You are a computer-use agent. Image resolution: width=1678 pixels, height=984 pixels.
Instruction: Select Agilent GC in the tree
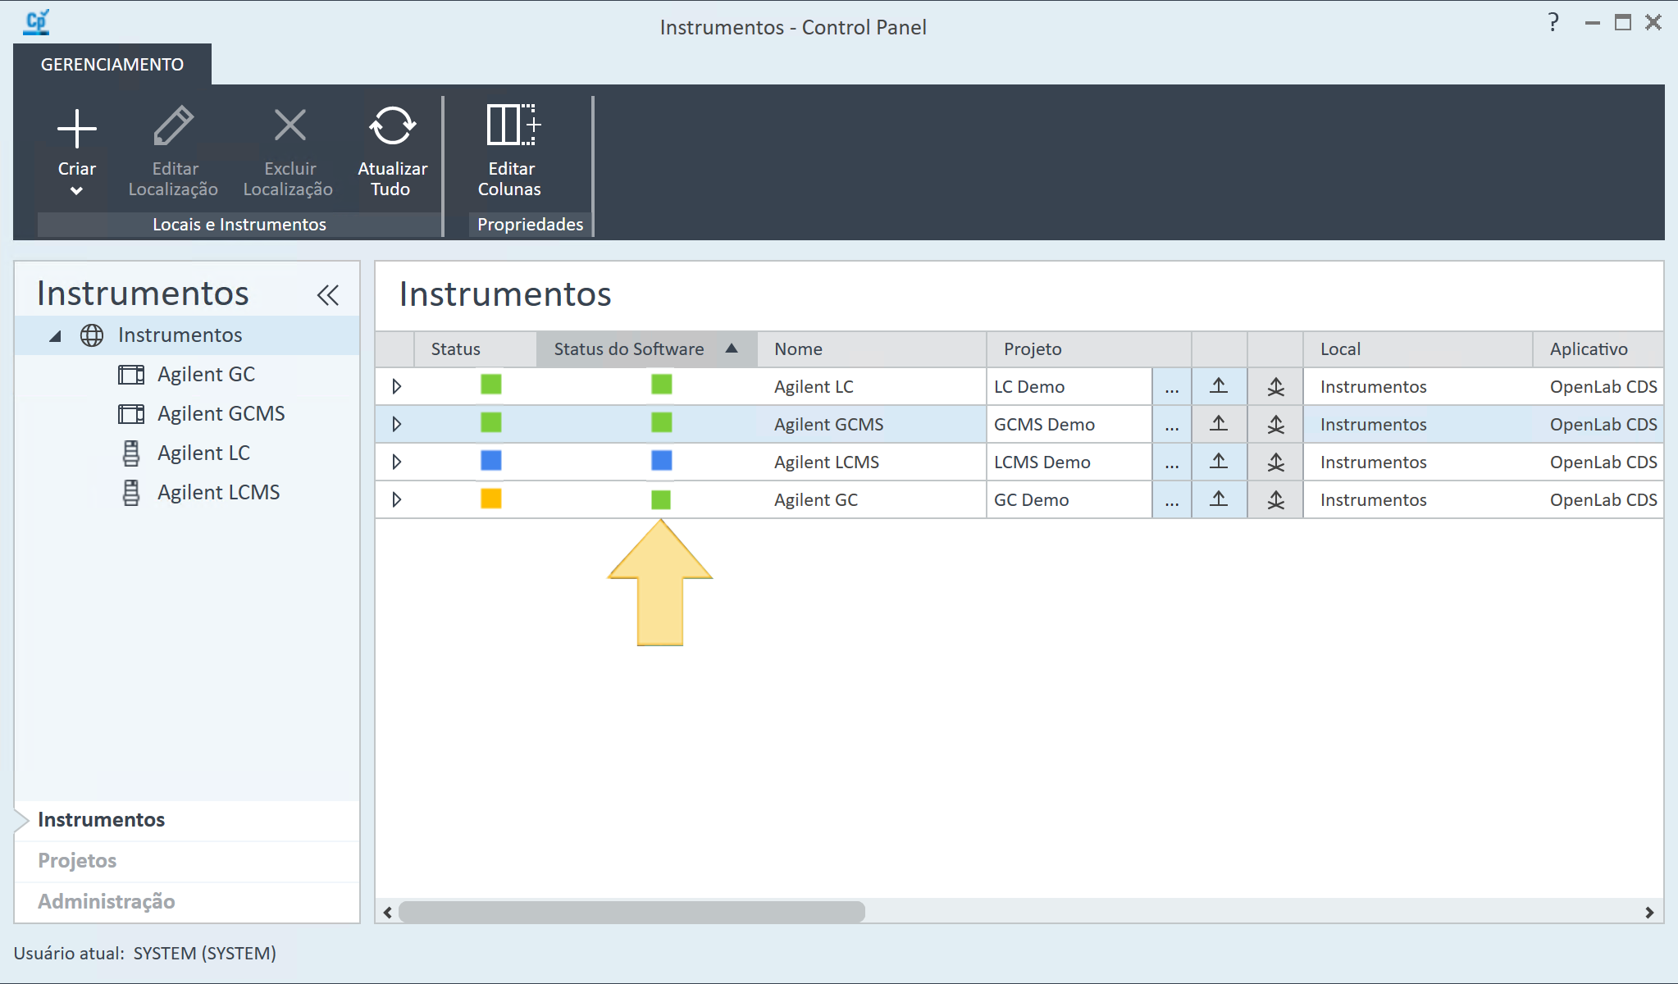click(x=206, y=375)
